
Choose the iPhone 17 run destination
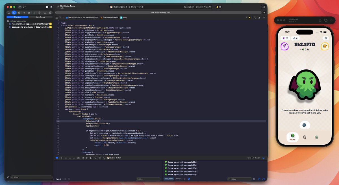point(136,7)
